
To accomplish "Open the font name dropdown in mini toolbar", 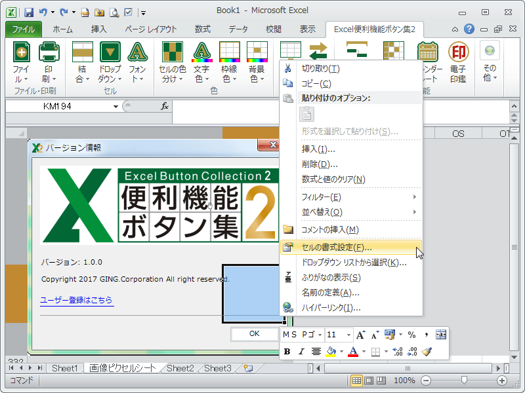I will 320,335.
